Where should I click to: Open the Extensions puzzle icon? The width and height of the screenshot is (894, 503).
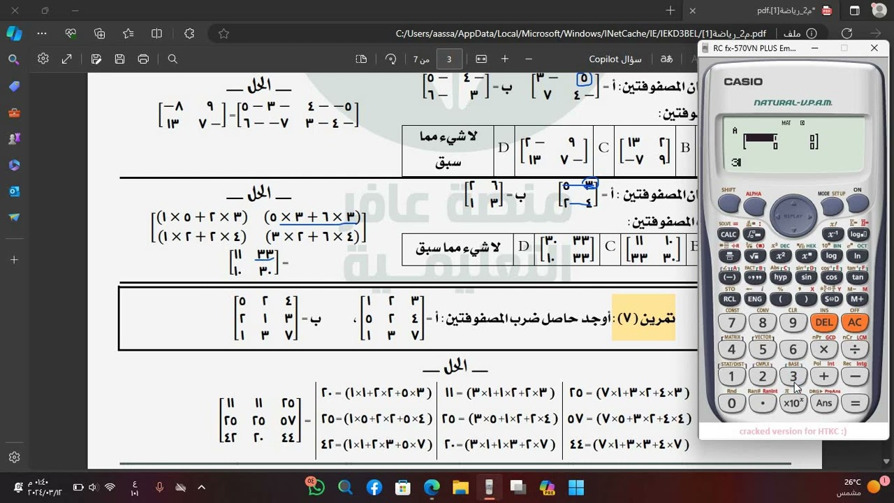pyautogui.click(x=189, y=34)
